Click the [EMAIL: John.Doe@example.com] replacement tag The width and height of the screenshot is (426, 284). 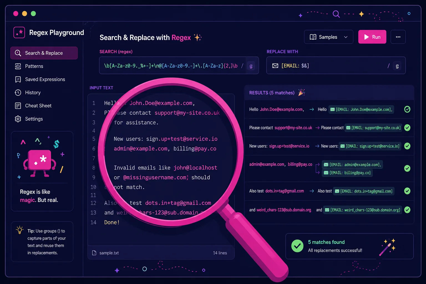tap(361, 110)
